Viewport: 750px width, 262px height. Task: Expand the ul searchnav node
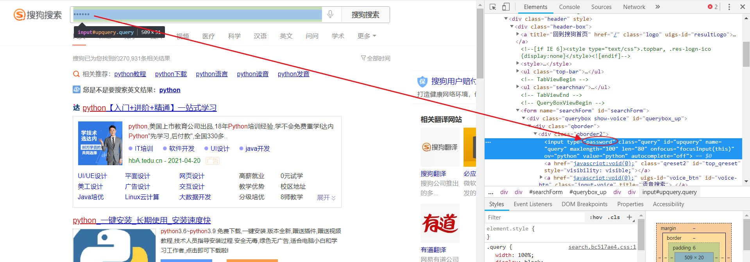click(x=518, y=87)
